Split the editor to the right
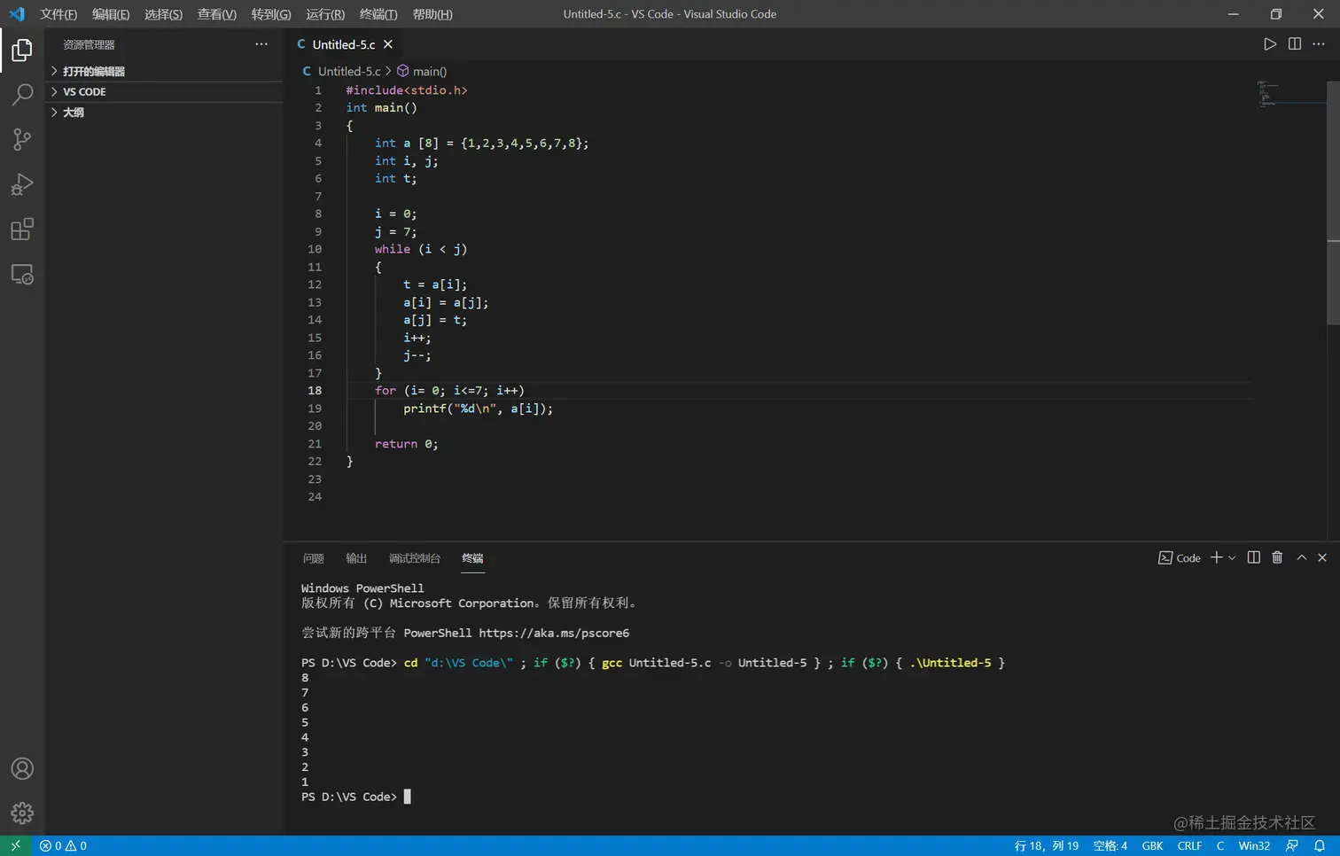Viewport: 1340px width, 856px height. [x=1295, y=44]
